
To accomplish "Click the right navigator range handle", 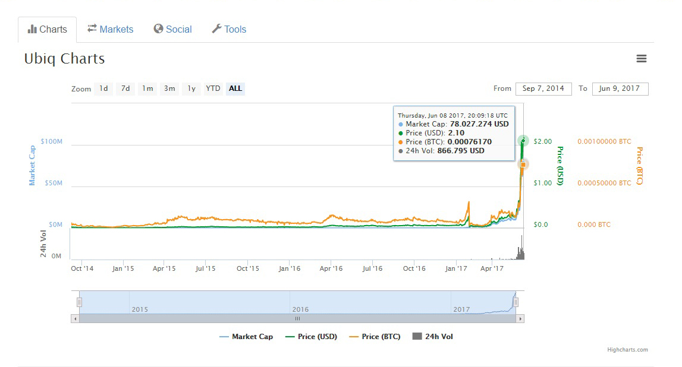I will pyautogui.click(x=516, y=302).
